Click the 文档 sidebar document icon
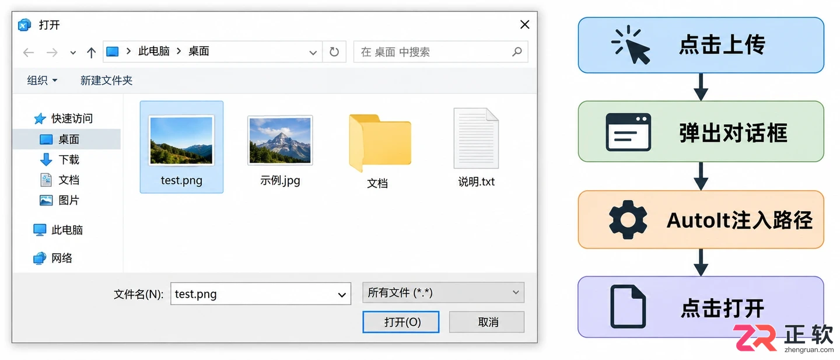The image size is (840, 360). [x=46, y=180]
